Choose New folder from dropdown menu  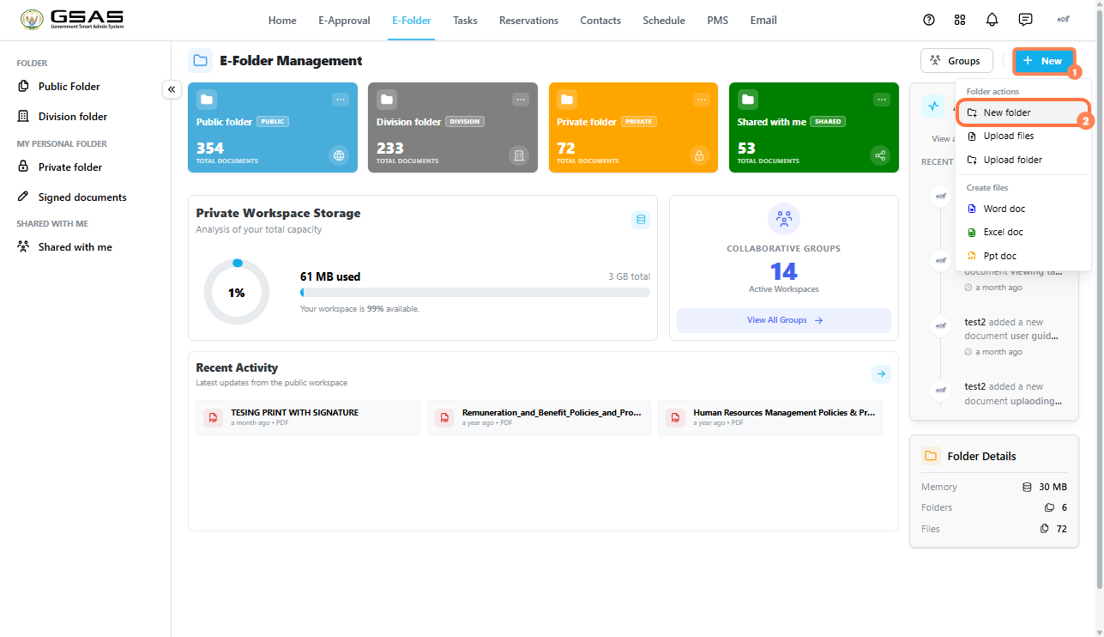coord(1023,112)
